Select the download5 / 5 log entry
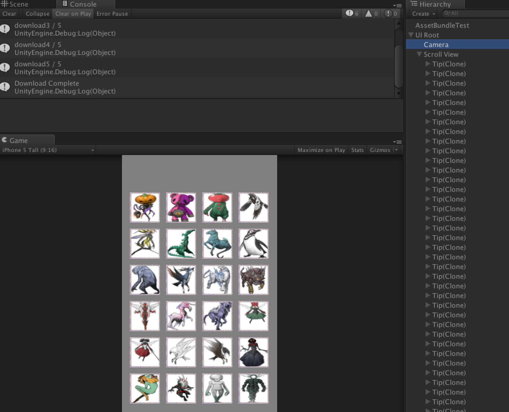The image size is (509, 412). pyautogui.click(x=197, y=68)
